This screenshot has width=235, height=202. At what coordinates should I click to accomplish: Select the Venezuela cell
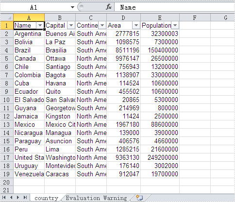[x=29, y=174]
